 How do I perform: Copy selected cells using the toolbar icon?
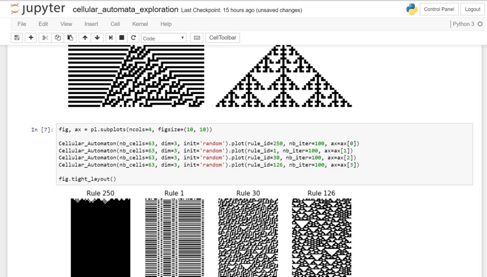pyautogui.click(x=57, y=38)
